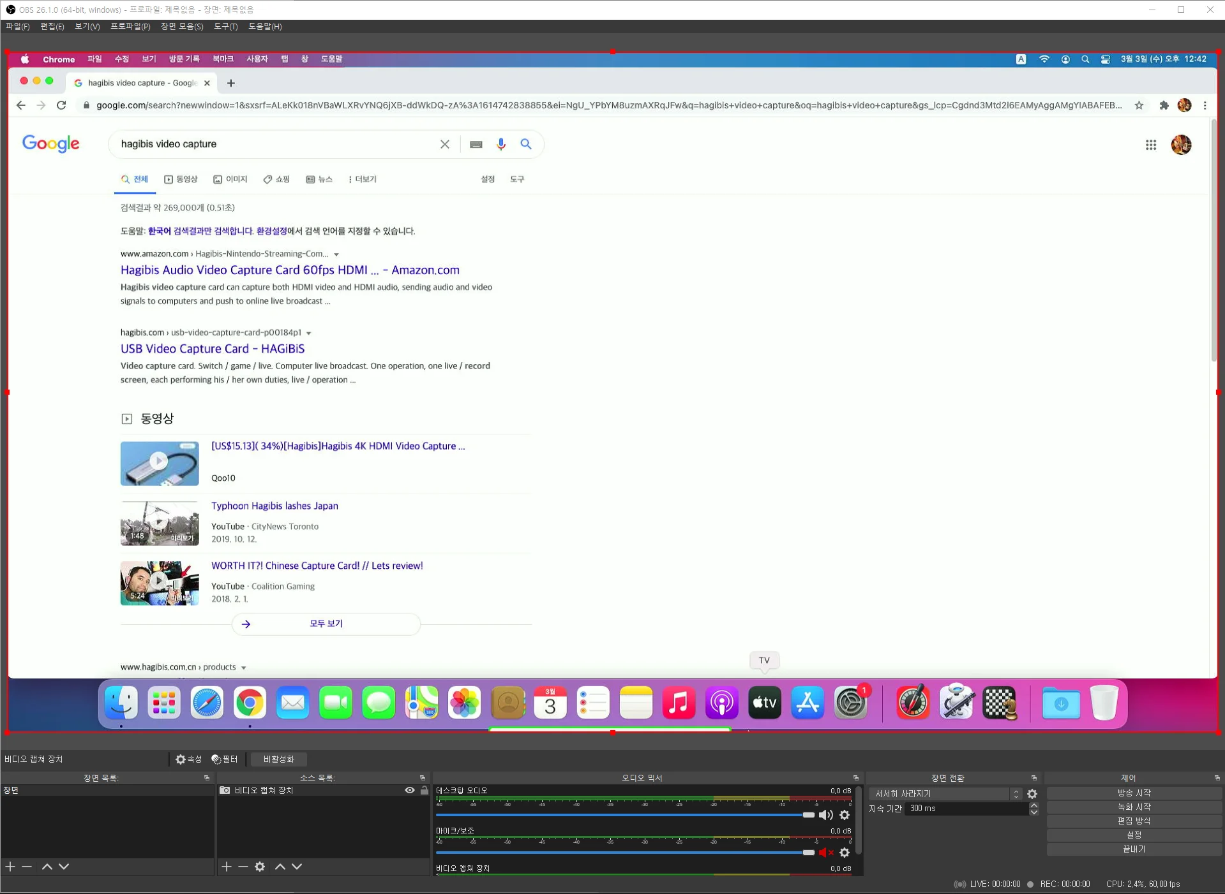Click Chrome's back arrow in the preview

(x=21, y=105)
